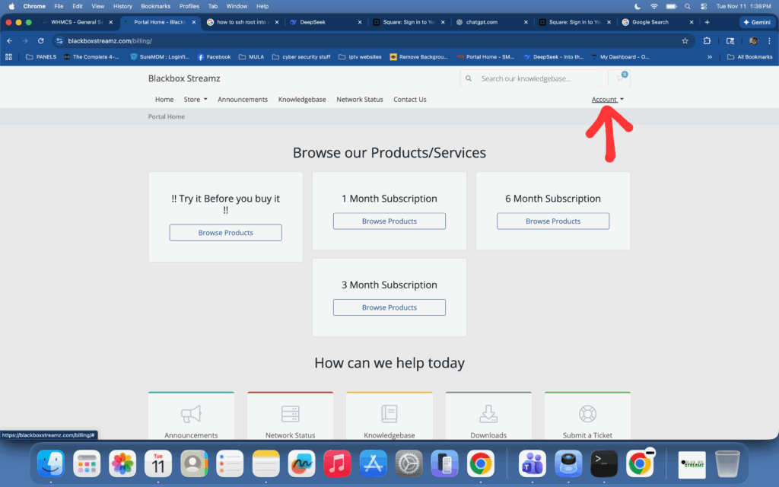Screen dimensions: 779x487
Task: Show hidden bookmarks overflow chevron
Action: pos(710,57)
